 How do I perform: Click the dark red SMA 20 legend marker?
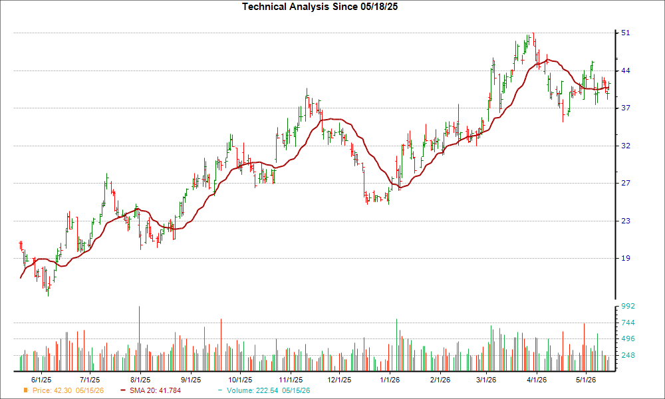coord(123,390)
